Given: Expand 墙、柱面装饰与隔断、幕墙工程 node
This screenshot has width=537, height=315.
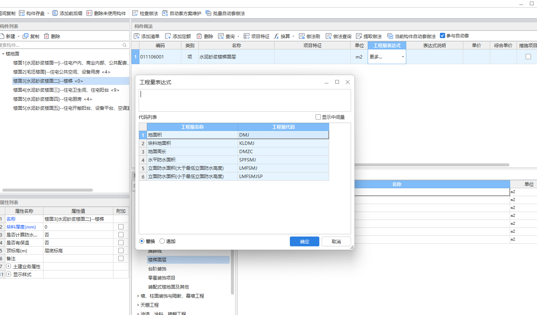Looking at the screenshot, I should pos(138,296).
